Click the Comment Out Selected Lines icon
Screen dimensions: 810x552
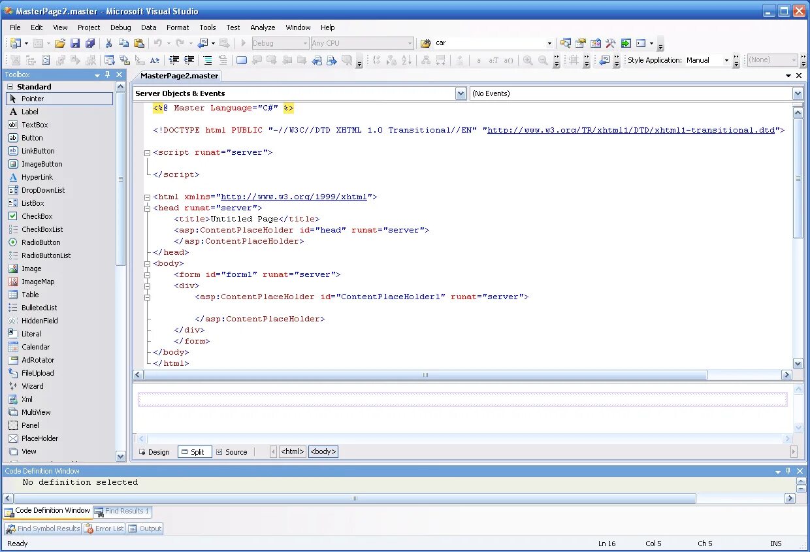[x=208, y=60]
